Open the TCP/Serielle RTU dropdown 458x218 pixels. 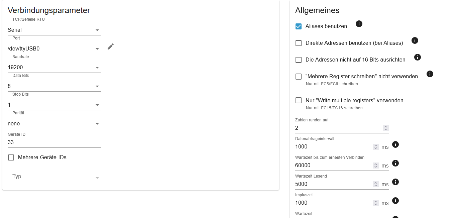pyautogui.click(x=54, y=30)
